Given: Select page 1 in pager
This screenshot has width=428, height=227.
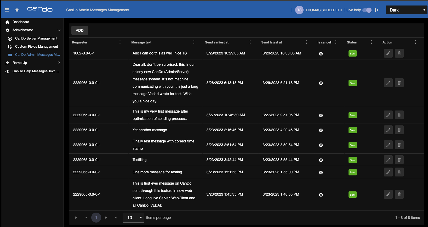Looking at the screenshot, I should (96, 218).
